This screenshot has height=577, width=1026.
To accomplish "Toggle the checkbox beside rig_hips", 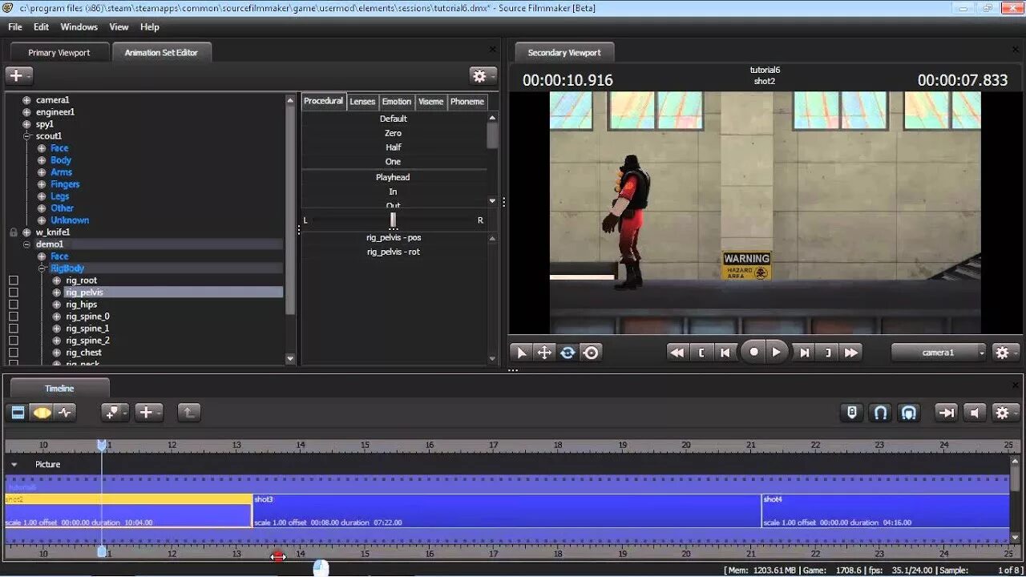I will [x=13, y=305].
